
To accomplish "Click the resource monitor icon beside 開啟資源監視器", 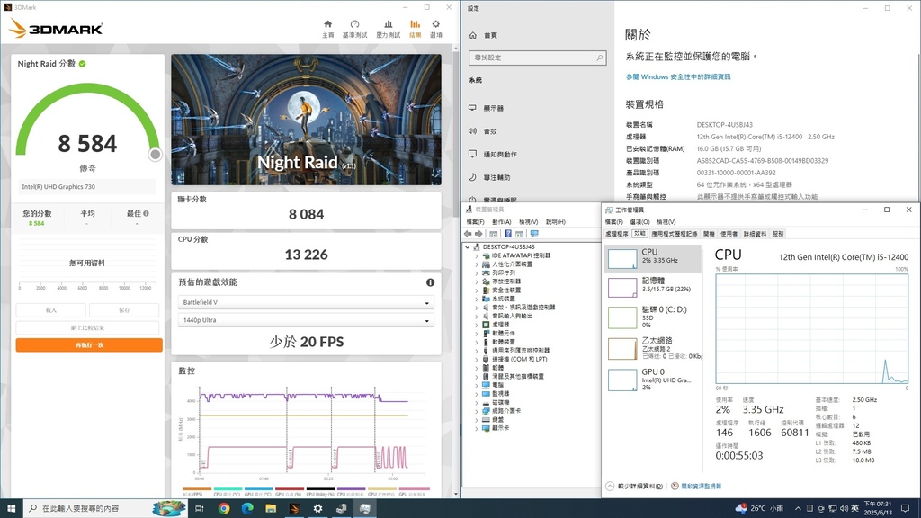I will 675,487.
